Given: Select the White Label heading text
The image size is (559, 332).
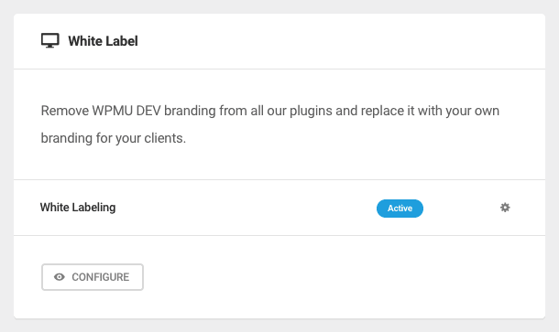Looking at the screenshot, I should pyautogui.click(x=103, y=41).
